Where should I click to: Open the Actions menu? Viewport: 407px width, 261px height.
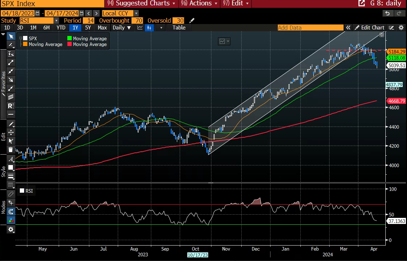click(x=199, y=3)
